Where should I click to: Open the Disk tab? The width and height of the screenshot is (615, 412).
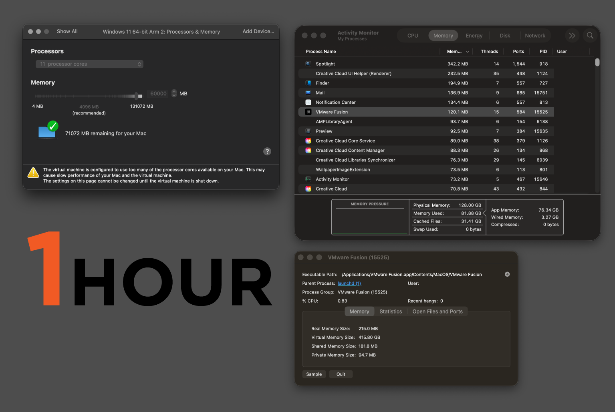pyautogui.click(x=505, y=36)
